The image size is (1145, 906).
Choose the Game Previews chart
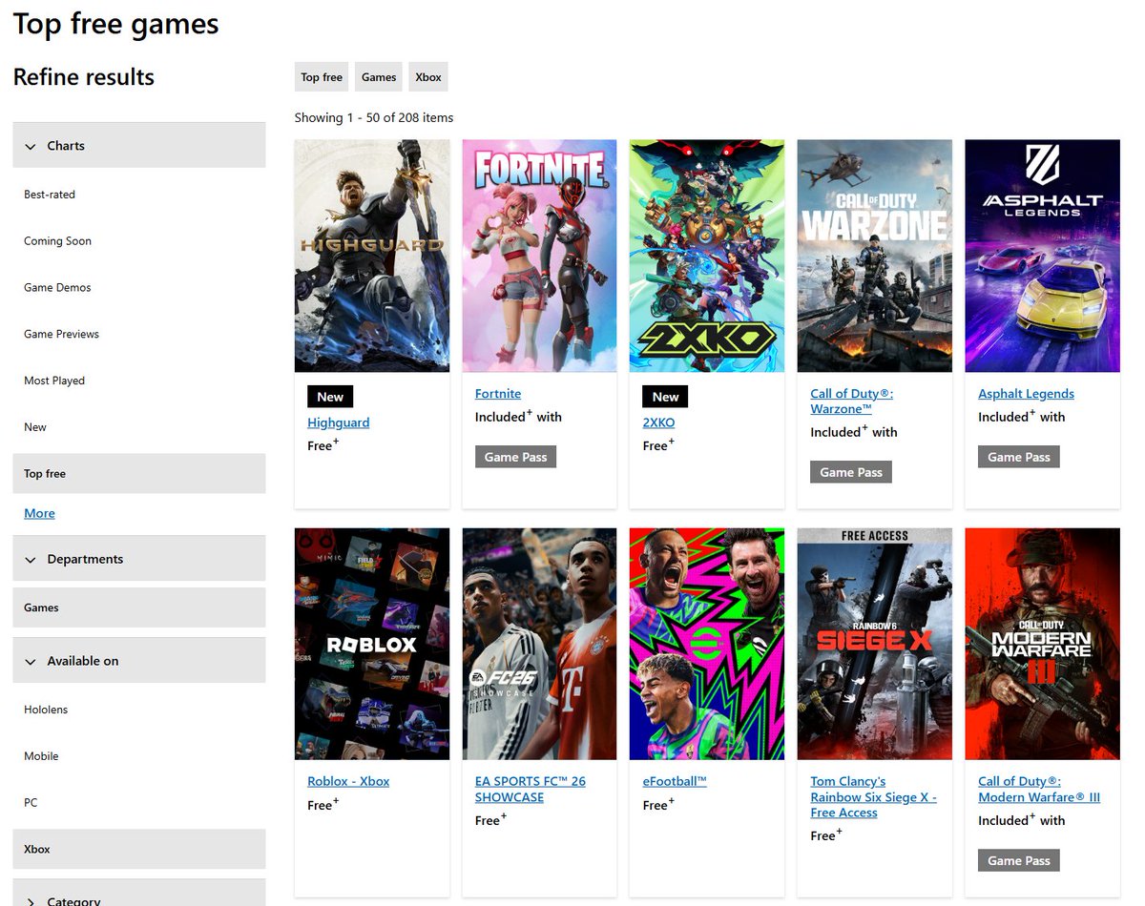click(61, 335)
